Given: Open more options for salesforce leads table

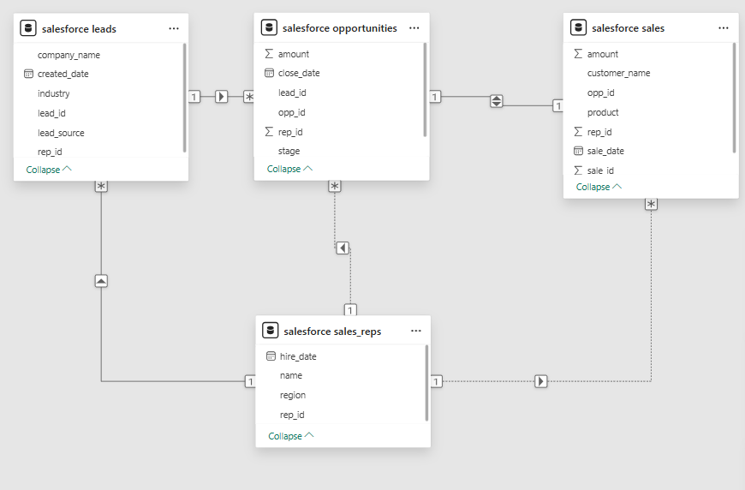Looking at the screenshot, I should (174, 28).
